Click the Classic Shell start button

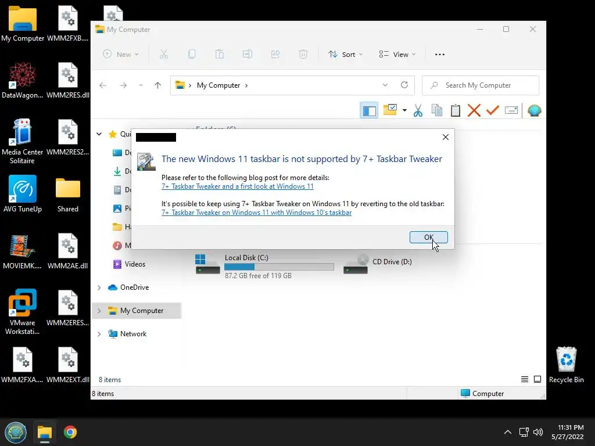(x=16, y=432)
